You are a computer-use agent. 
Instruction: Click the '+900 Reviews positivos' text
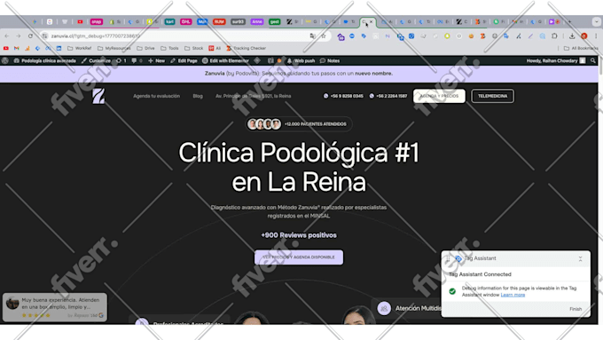point(299,235)
